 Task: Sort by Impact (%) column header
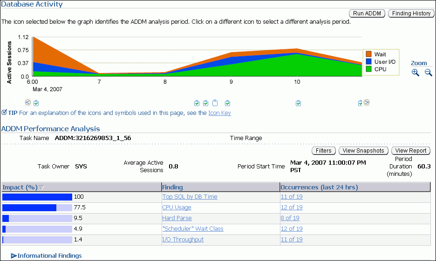pyautogui.click(x=20, y=187)
